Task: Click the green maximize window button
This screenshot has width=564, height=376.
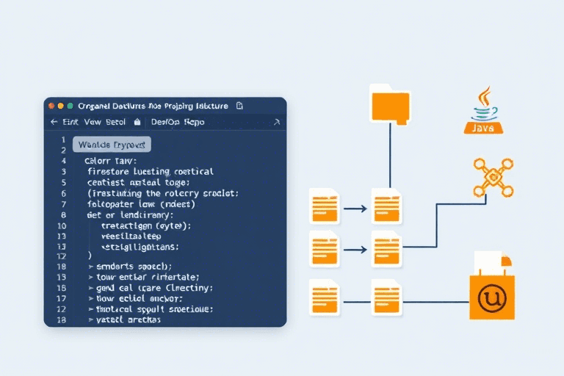Action: [71, 106]
